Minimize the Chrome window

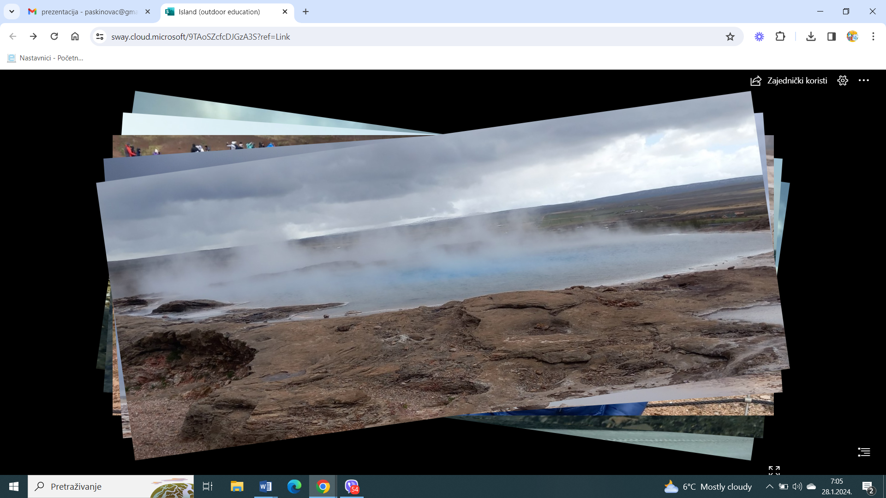[x=820, y=12]
